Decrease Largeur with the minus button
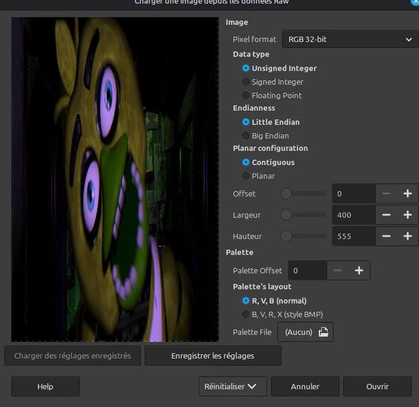419x407 pixels. (x=386, y=215)
